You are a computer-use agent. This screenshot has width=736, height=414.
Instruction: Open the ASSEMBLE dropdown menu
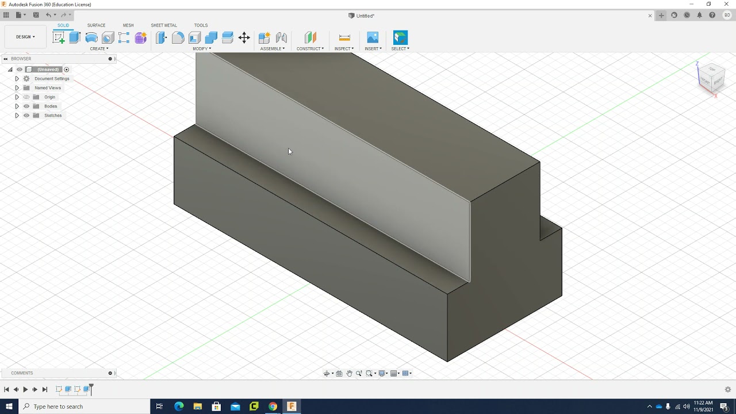[x=273, y=49]
